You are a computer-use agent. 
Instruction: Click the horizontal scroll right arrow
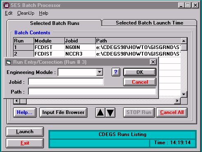click(177, 101)
